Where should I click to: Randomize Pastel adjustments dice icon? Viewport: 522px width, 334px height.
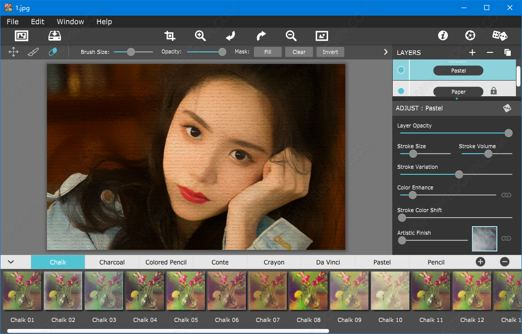click(x=507, y=108)
